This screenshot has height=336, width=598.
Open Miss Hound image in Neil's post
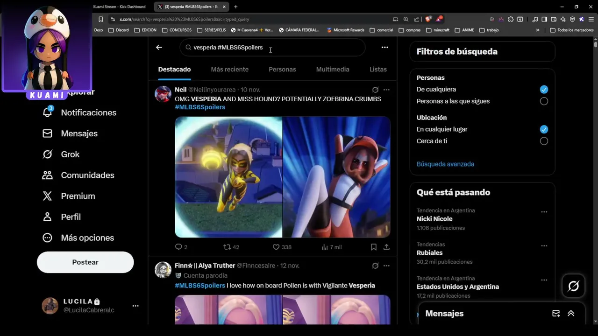[x=337, y=177]
